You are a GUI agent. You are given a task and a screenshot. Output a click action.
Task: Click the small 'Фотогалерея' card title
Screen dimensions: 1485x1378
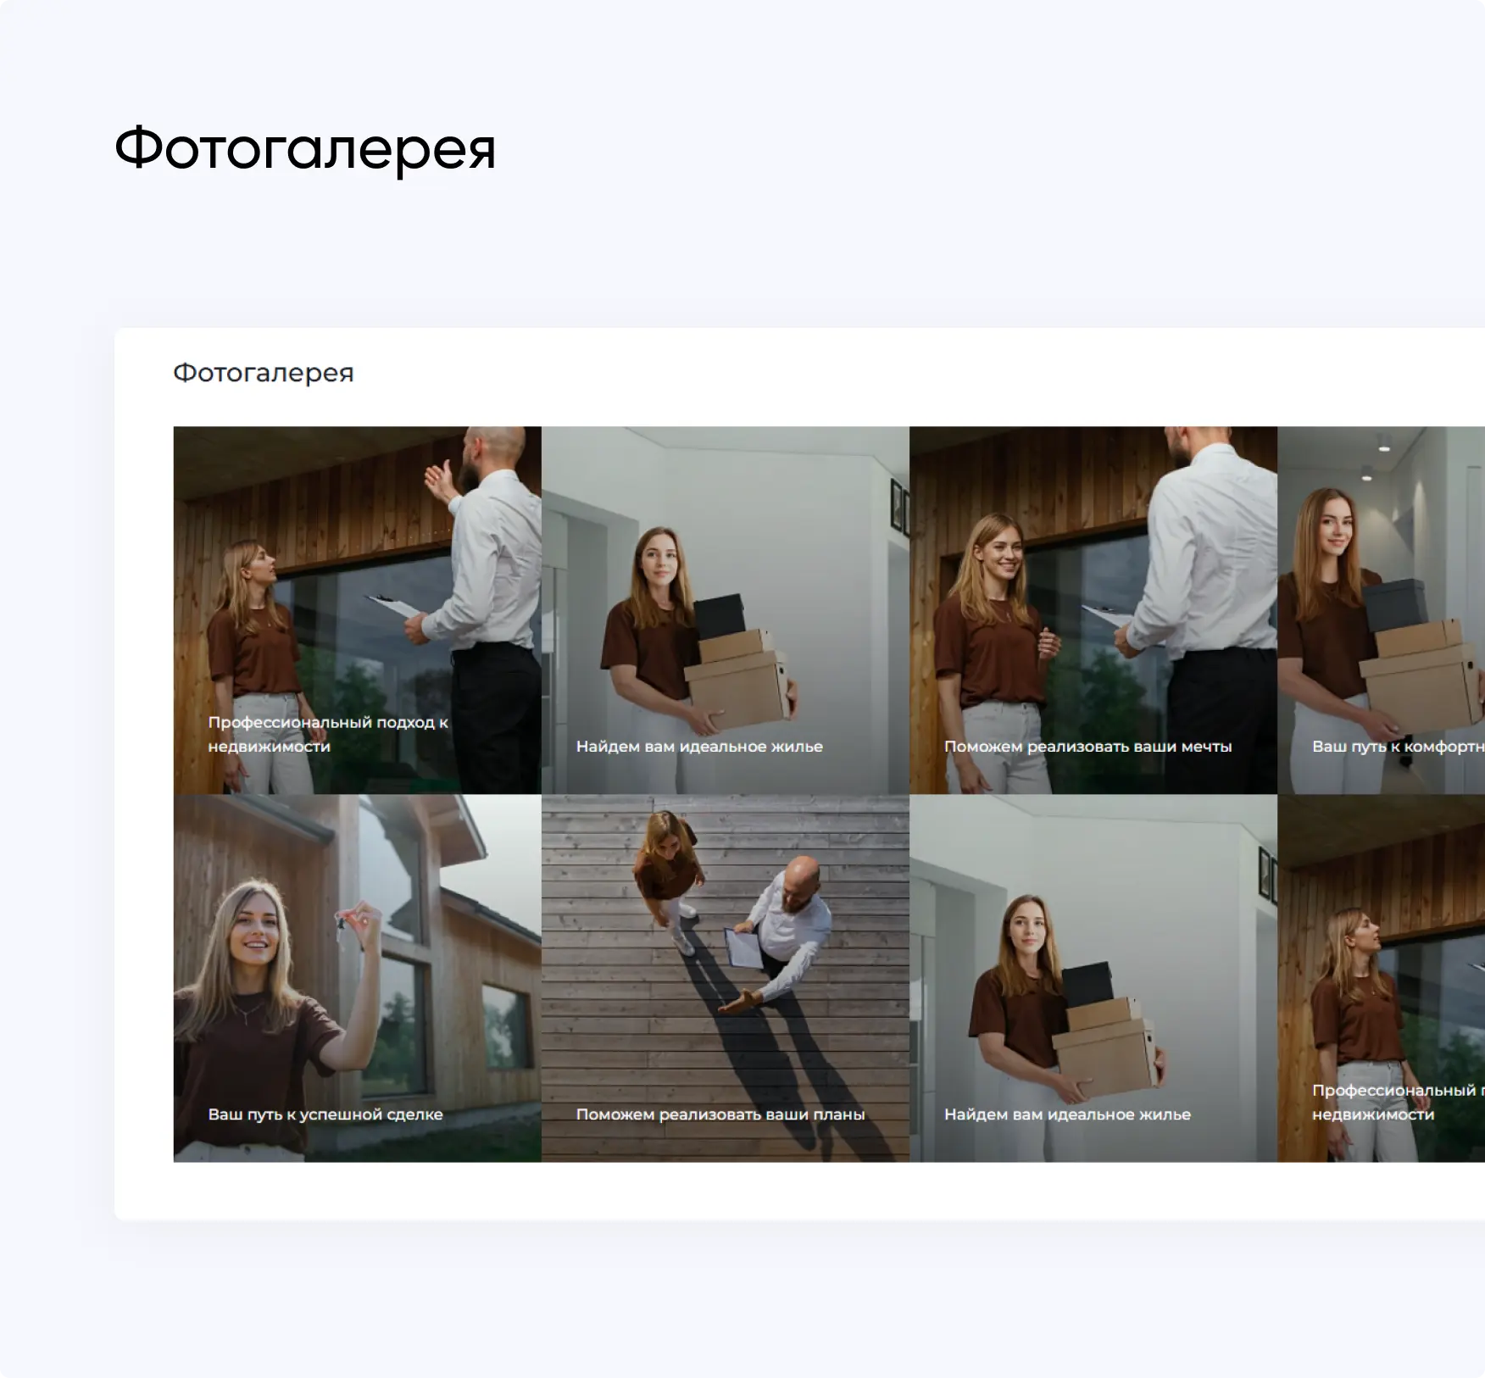tap(263, 373)
